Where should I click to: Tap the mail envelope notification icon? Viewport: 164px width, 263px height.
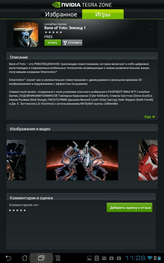104,258
